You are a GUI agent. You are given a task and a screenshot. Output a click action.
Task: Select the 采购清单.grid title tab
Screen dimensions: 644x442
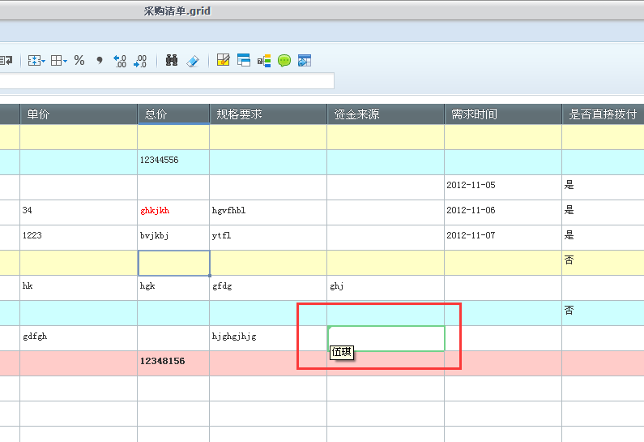177,11
